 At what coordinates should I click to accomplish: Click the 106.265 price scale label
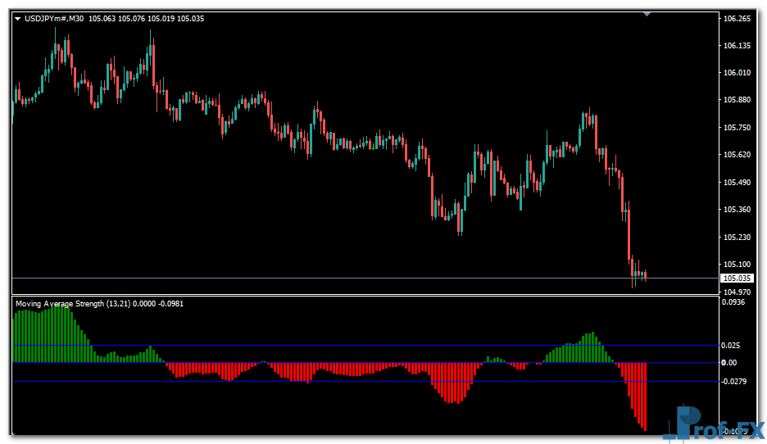click(737, 18)
